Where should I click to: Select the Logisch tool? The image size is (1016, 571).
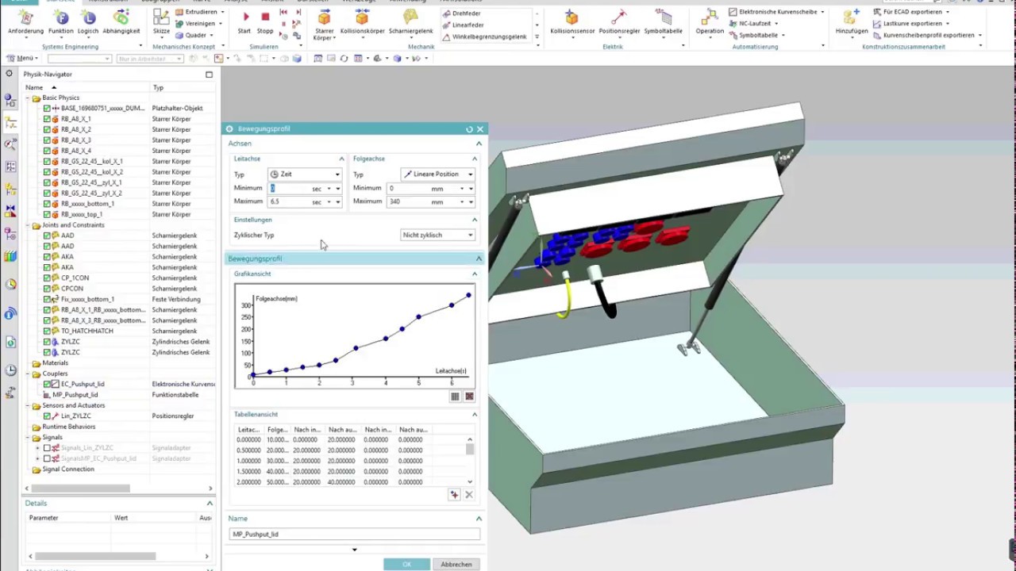(x=88, y=22)
